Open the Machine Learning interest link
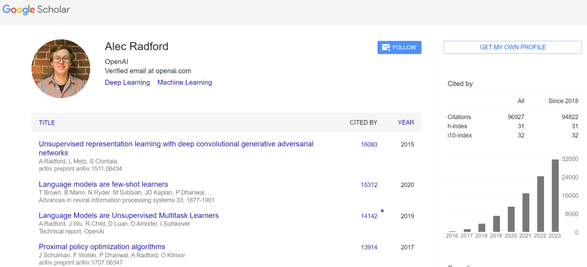 (185, 83)
